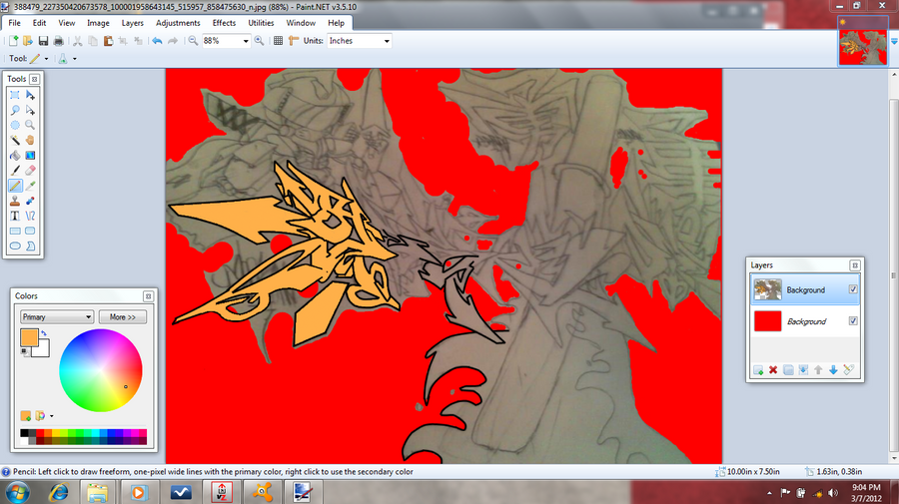Pick the Freeform Shape tool
The height and width of the screenshot is (504, 899).
(30, 246)
